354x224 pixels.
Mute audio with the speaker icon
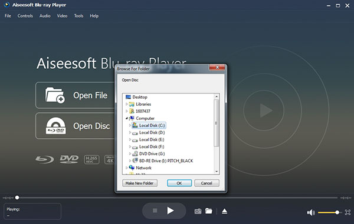(x=311, y=212)
